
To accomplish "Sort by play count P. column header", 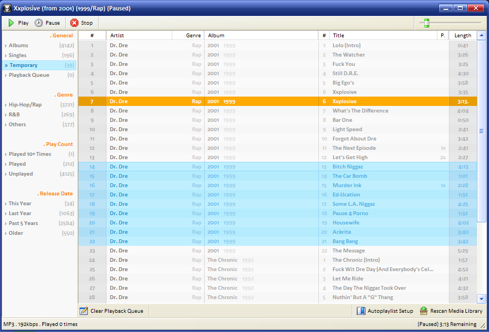I will click(x=443, y=36).
